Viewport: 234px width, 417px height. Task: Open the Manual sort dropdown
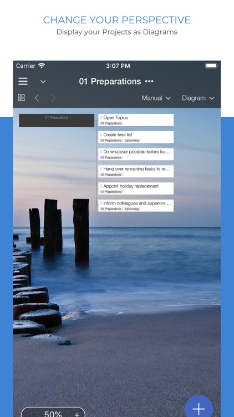coord(156,98)
